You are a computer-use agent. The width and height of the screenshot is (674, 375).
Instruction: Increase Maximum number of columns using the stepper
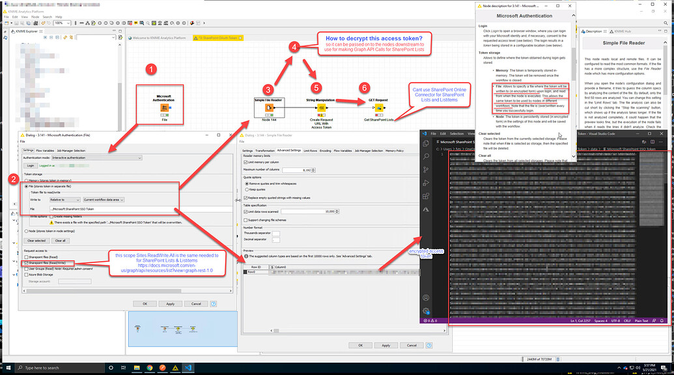[315, 170]
